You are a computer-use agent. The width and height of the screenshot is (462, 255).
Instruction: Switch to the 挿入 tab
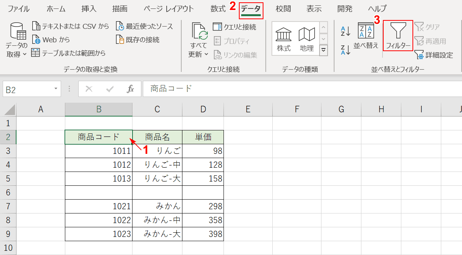click(x=89, y=9)
